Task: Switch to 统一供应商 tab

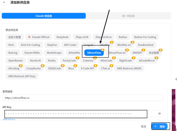Action: point(128,16)
